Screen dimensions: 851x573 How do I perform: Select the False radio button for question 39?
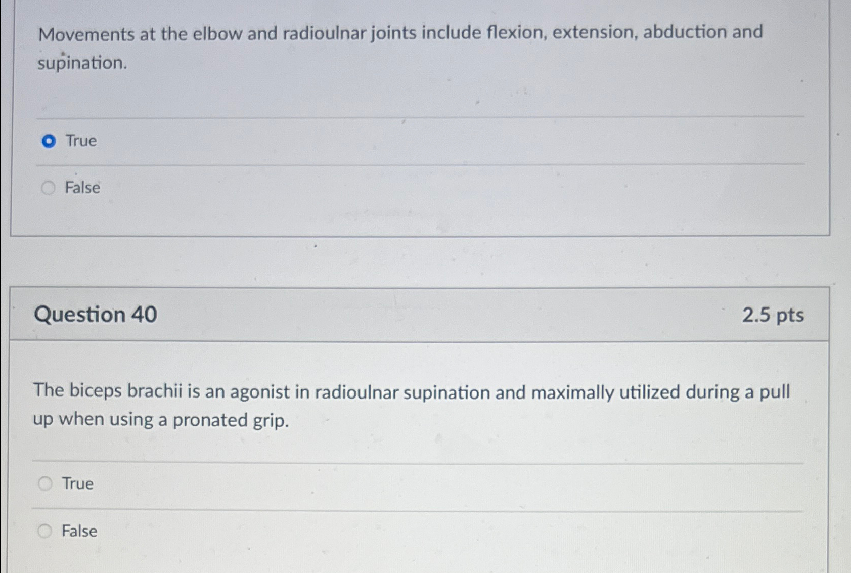48,188
